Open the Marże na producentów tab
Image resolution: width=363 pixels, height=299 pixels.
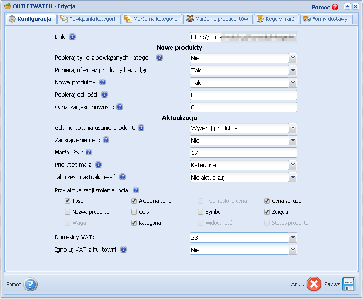(x=218, y=19)
